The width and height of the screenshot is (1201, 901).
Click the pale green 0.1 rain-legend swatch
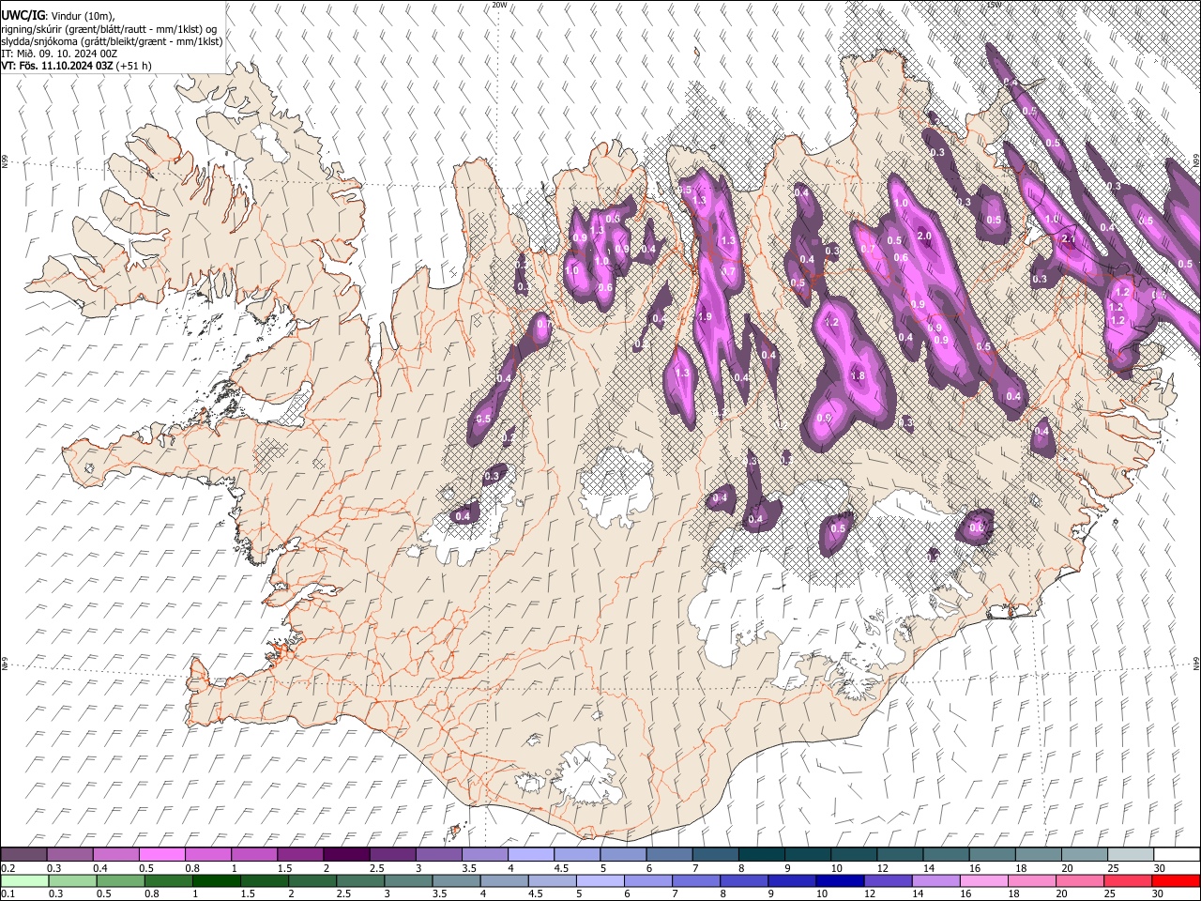coord(24,880)
